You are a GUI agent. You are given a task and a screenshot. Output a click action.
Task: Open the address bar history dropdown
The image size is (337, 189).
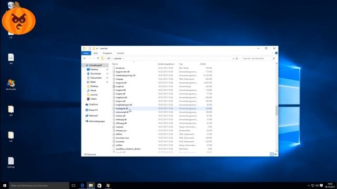pyautogui.click(x=233, y=58)
